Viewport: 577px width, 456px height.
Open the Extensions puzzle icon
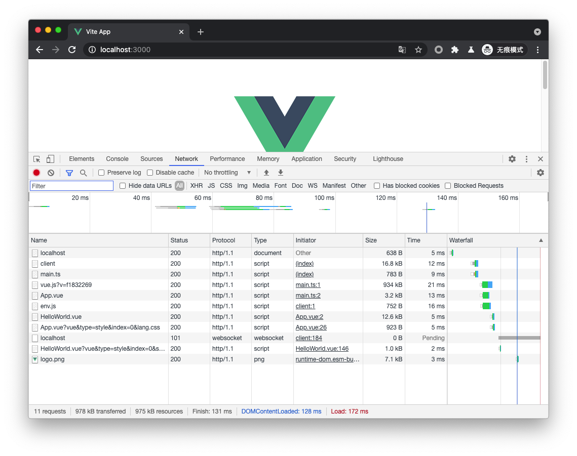tap(455, 50)
